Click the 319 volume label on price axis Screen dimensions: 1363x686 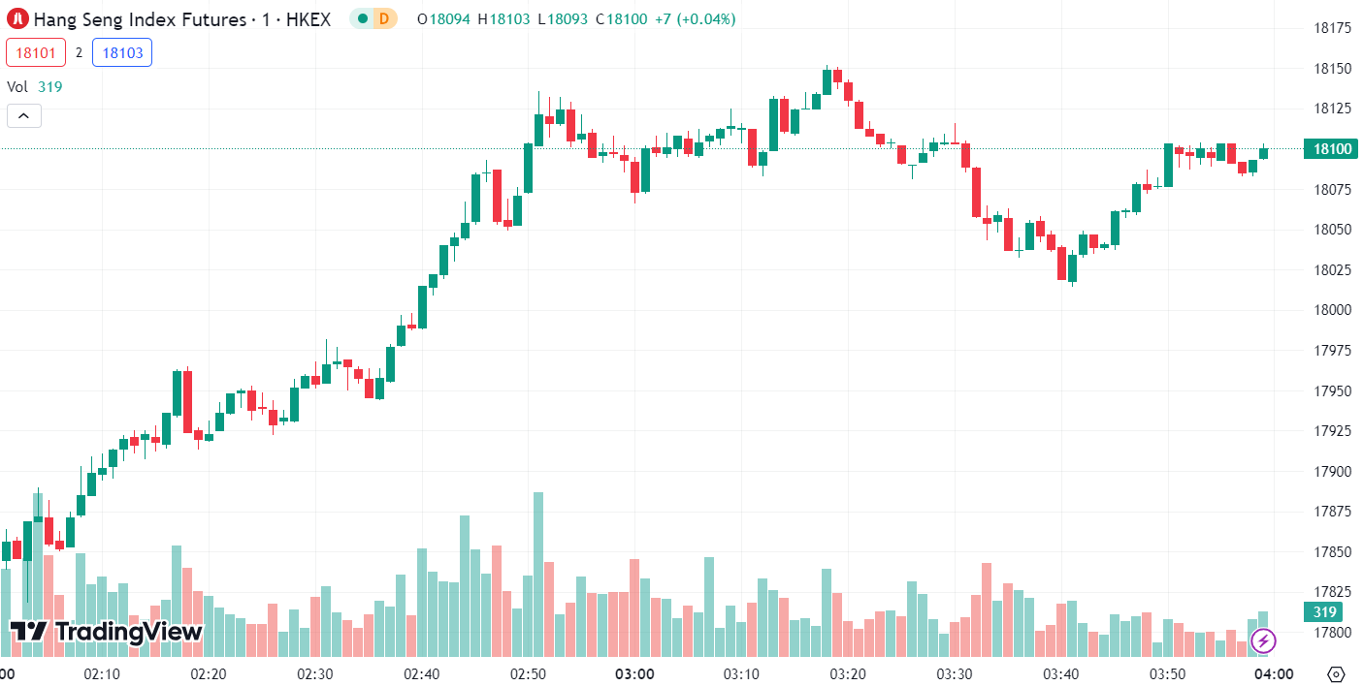pyautogui.click(x=1326, y=612)
